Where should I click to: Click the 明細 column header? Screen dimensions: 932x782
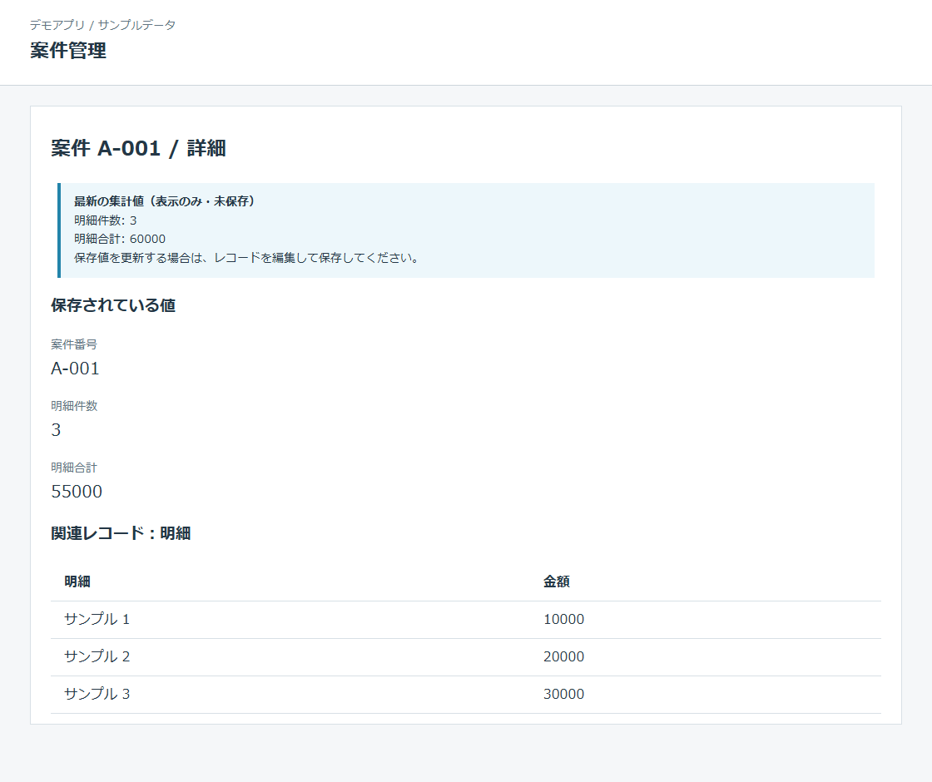(77, 582)
